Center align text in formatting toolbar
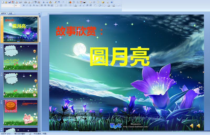The image size is (210, 135). tap(45, 5)
